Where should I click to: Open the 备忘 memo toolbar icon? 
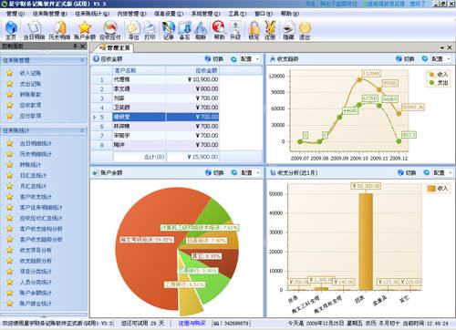tap(184, 30)
